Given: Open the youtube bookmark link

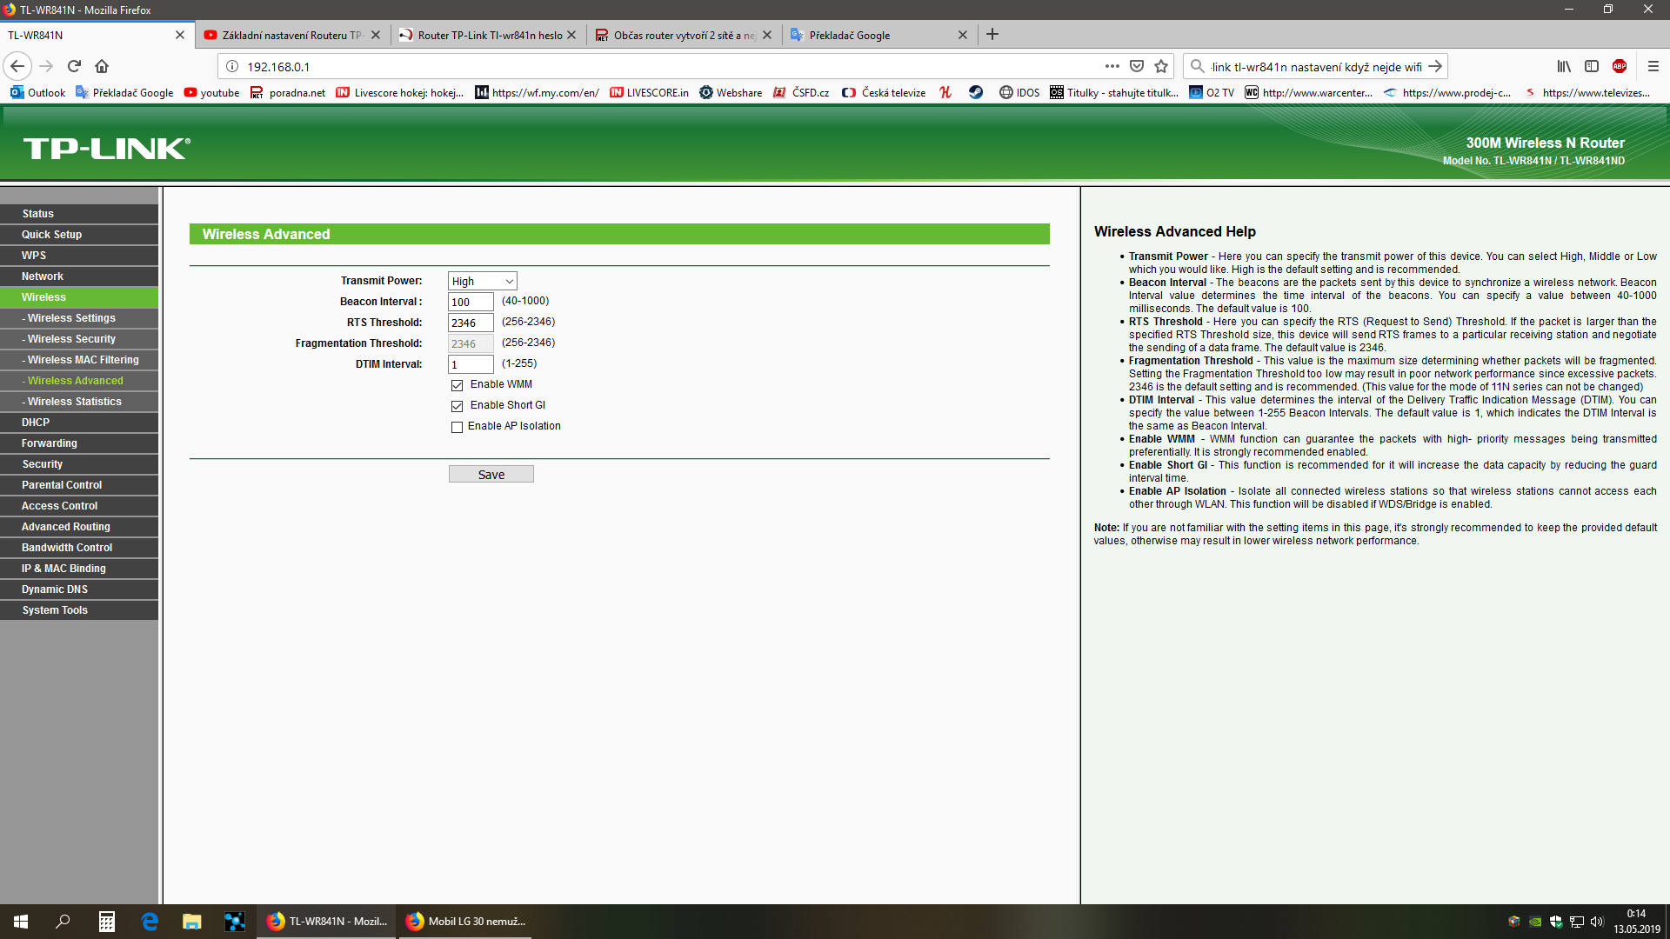Looking at the screenshot, I should click(211, 92).
